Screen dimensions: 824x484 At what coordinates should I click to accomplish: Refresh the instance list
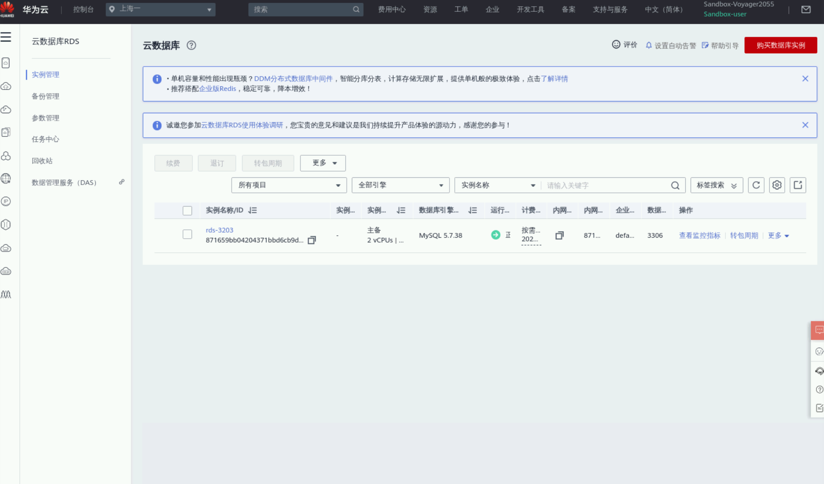756,185
